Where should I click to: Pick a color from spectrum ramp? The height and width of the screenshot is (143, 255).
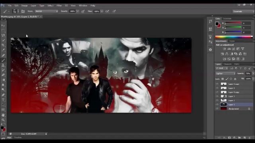click(234, 37)
